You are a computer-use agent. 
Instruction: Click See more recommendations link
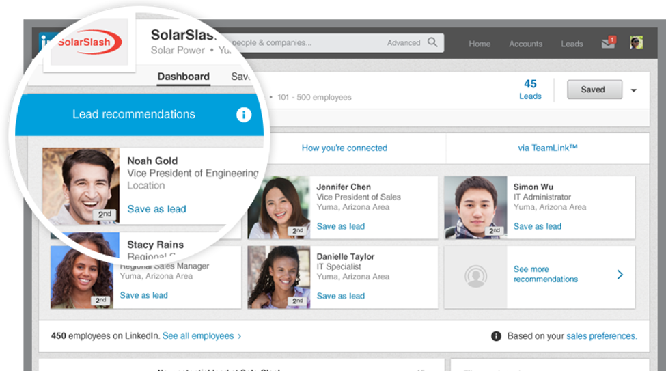tap(545, 274)
